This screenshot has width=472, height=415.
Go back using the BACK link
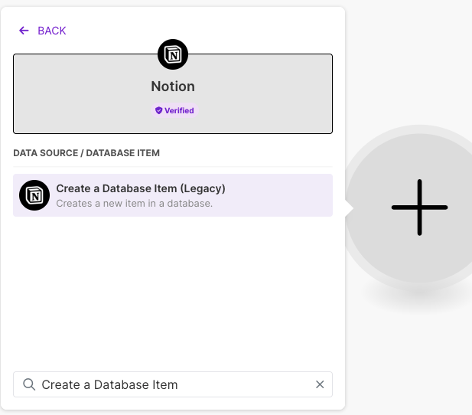tap(51, 31)
